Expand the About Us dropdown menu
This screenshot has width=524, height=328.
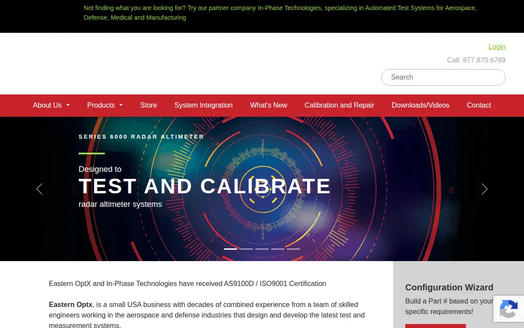pyautogui.click(x=52, y=105)
